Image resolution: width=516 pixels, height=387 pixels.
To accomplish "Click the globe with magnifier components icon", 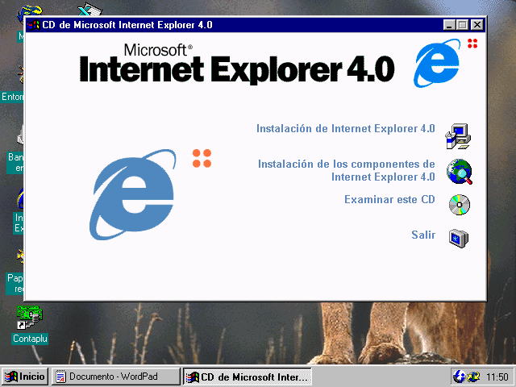I will coord(460,172).
